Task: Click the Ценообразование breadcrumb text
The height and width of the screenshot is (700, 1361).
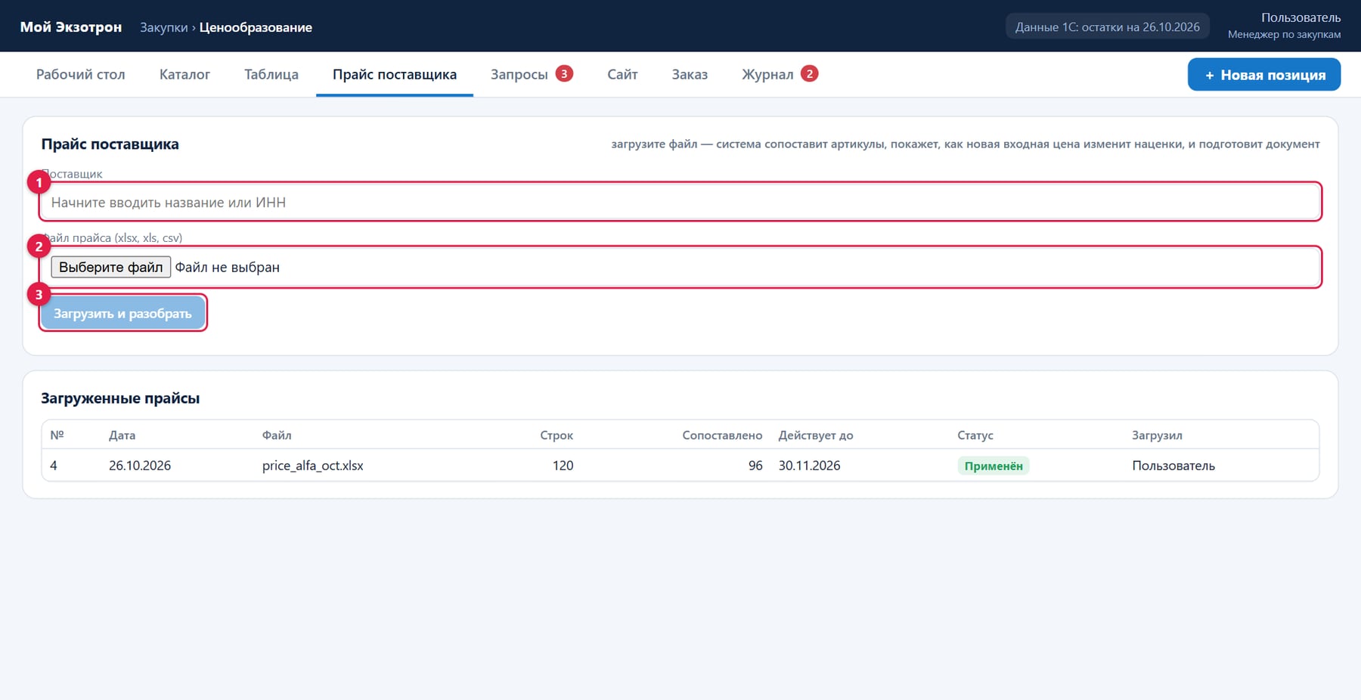Action: 256,27
